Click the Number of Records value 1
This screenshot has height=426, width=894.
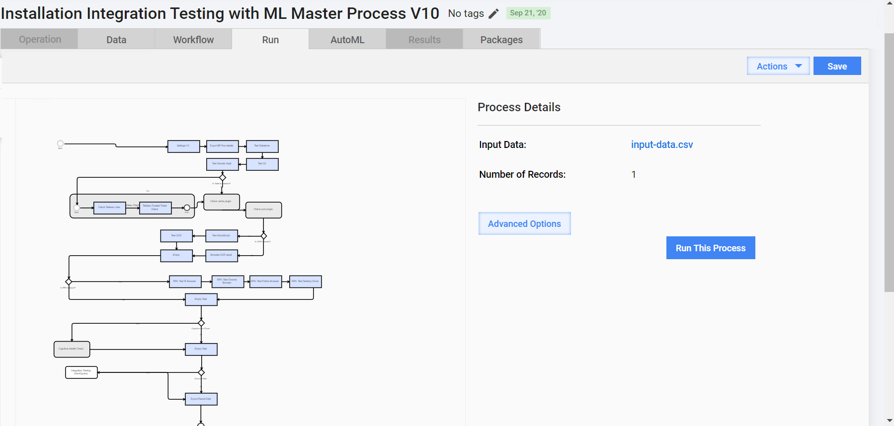[634, 174]
